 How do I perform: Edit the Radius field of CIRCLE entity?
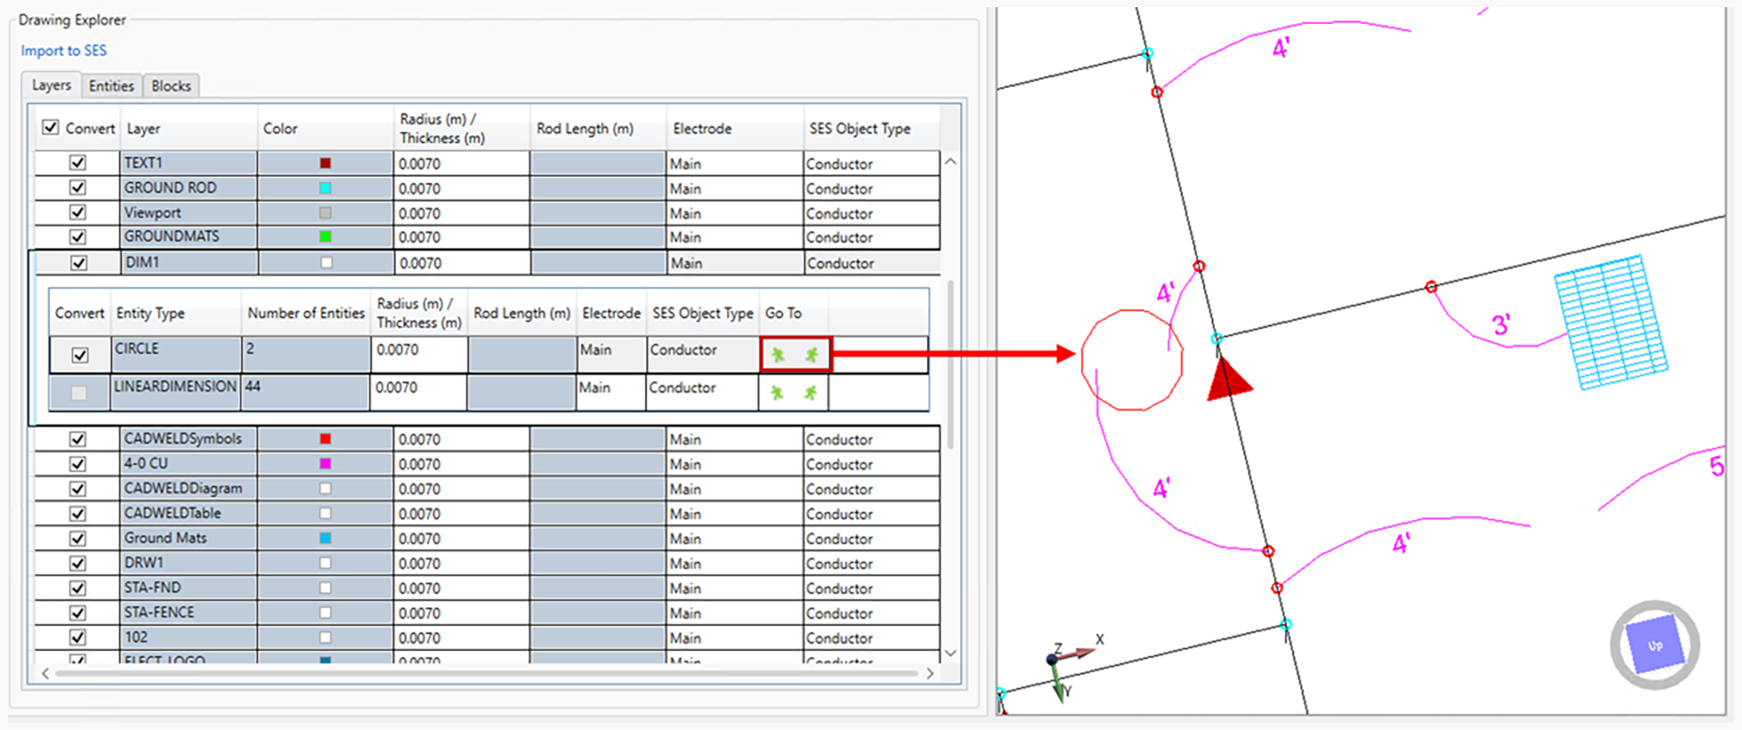[420, 353]
